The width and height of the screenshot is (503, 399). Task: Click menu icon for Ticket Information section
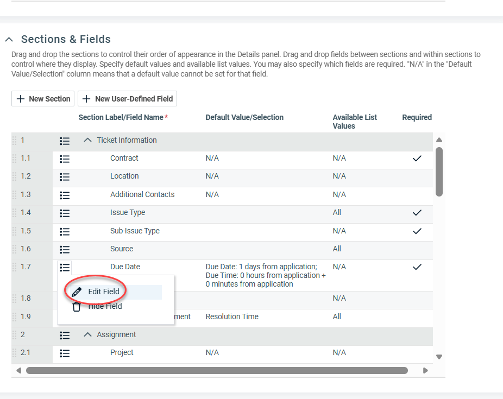(x=65, y=141)
